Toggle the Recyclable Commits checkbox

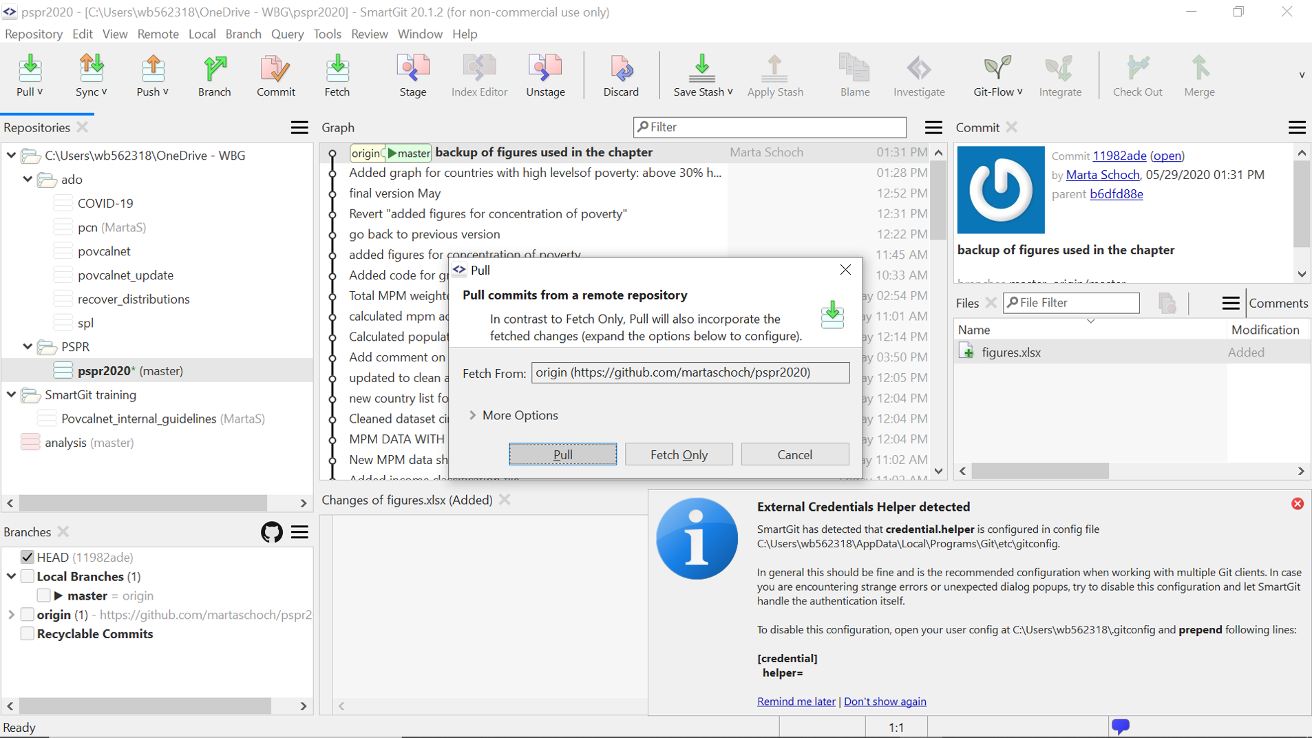click(x=28, y=634)
